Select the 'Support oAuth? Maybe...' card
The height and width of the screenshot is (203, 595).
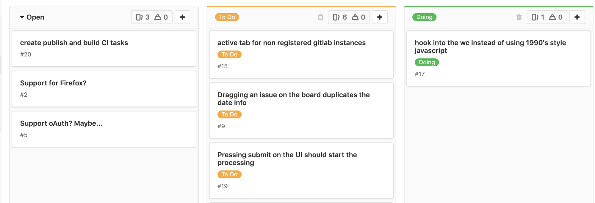click(104, 129)
